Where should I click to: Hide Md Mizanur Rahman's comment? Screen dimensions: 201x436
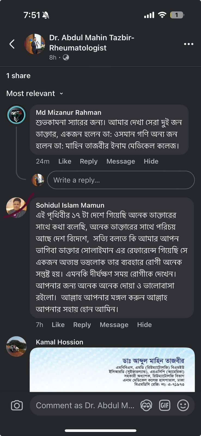point(151,161)
